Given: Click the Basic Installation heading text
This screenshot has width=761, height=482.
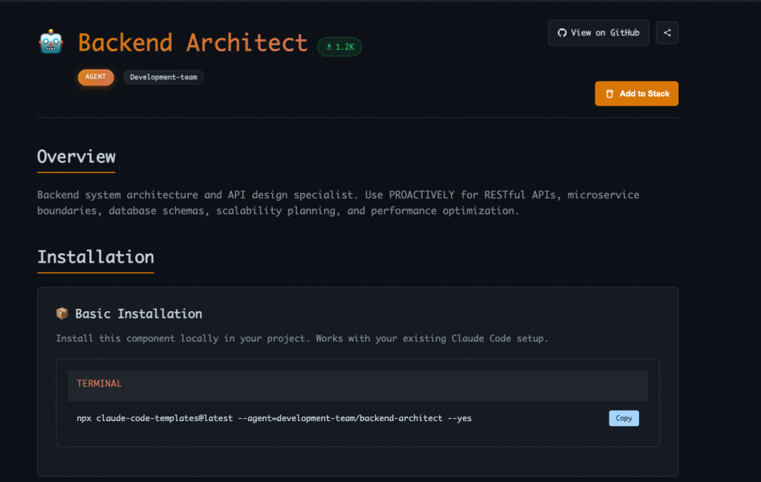Looking at the screenshot, I should (138, 313).
